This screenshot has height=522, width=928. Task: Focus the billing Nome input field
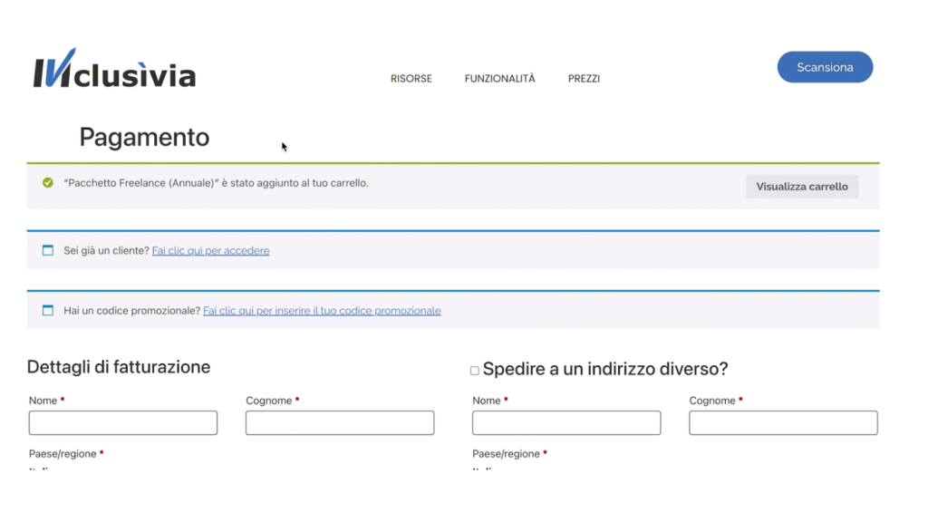coord(123,423)
